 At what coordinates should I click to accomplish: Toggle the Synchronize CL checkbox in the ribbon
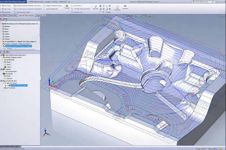coord(72,5)
